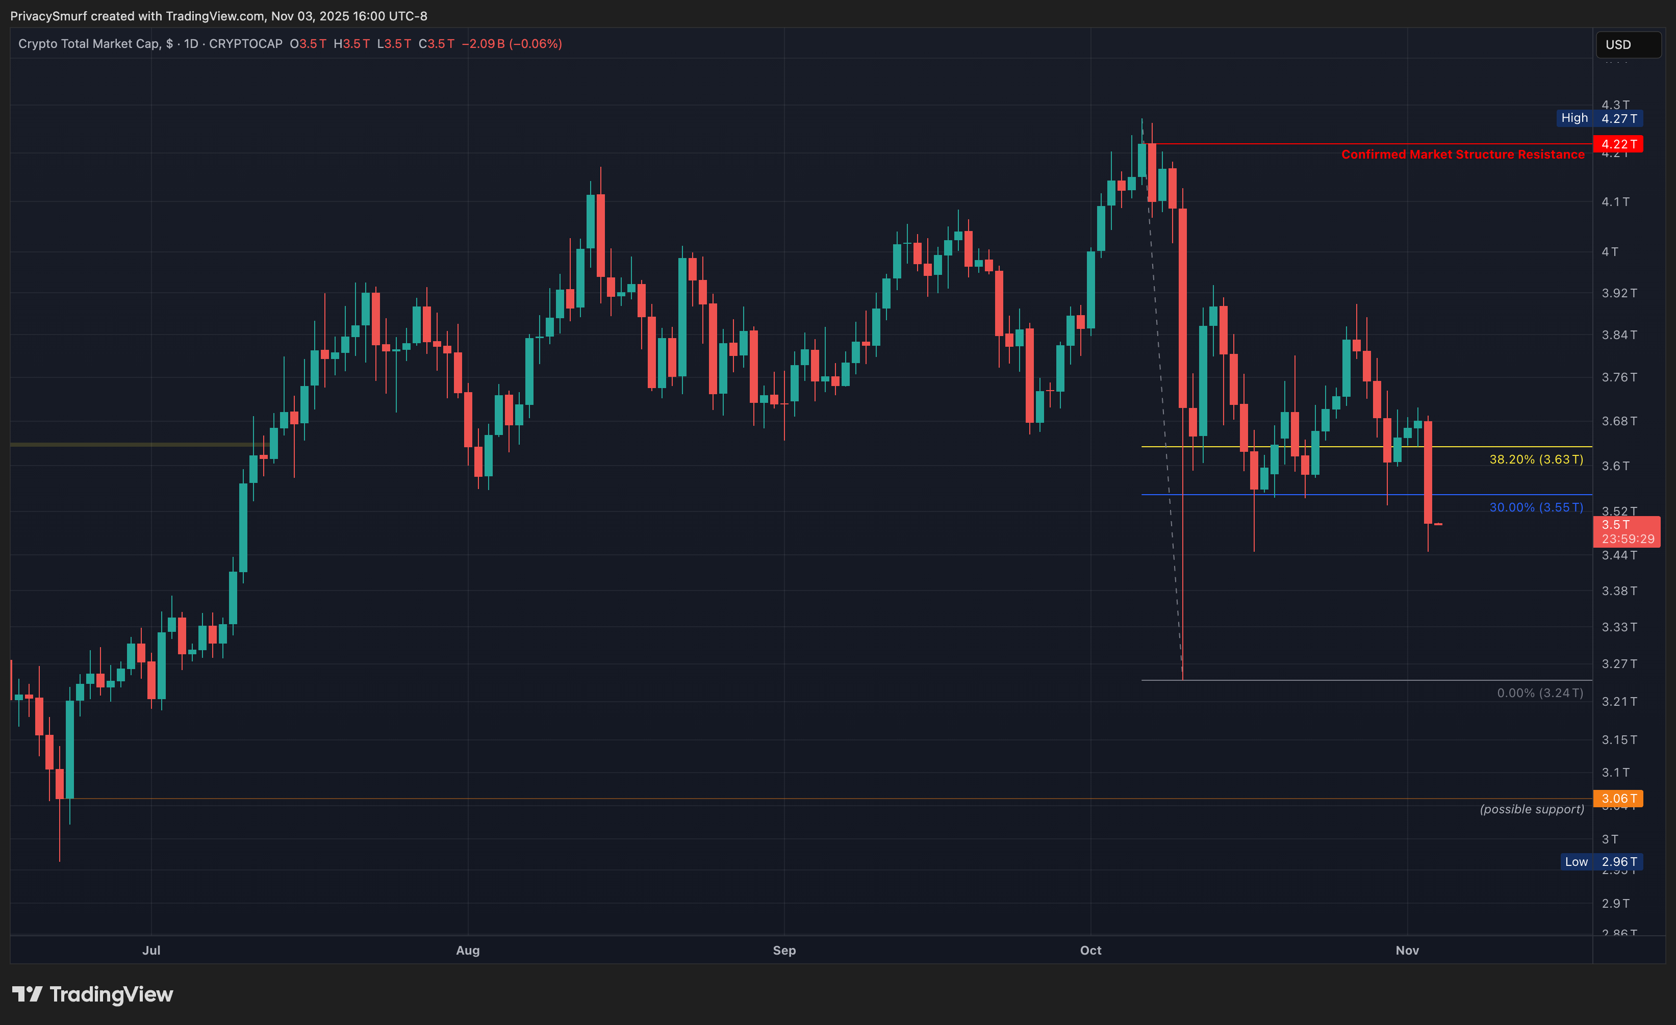
Task: Click the orange 3.06 T price tag
Action: [1617, 799]
